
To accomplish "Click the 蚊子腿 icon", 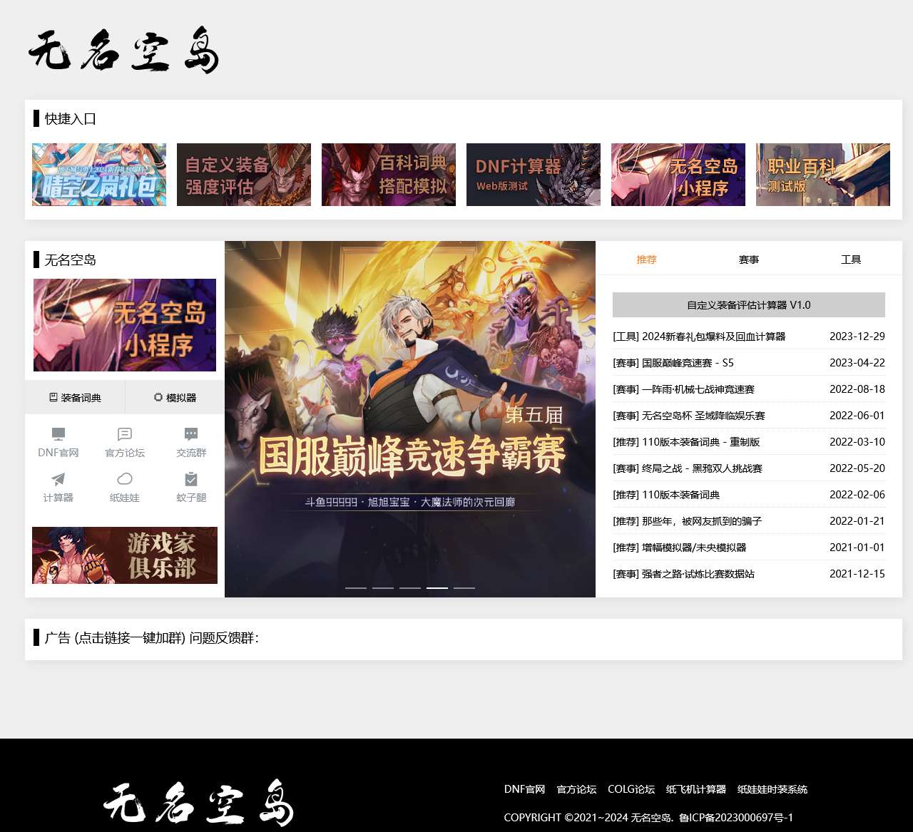I will click(x=190, y=488).
